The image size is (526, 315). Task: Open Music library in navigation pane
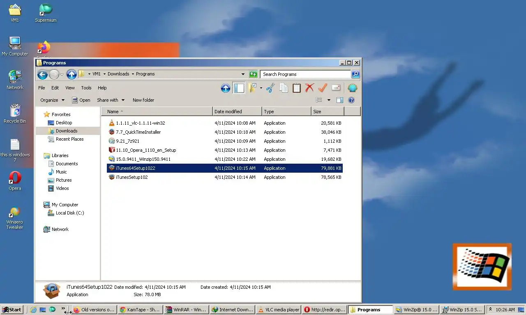61,172
